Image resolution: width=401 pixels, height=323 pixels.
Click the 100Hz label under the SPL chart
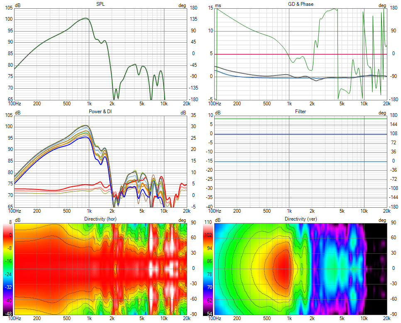[15, 104]
